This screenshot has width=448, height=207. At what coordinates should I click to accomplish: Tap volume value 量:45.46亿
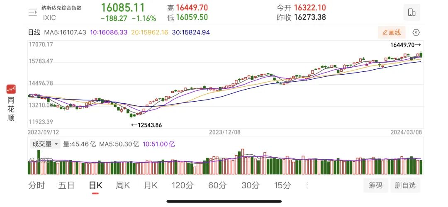[79, 144]
